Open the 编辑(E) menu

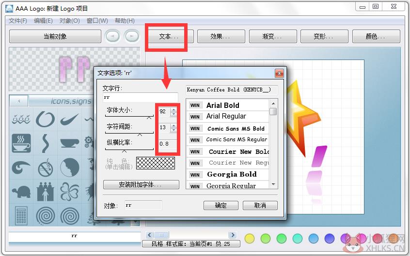pyautogui.click(x=43, y=21)
